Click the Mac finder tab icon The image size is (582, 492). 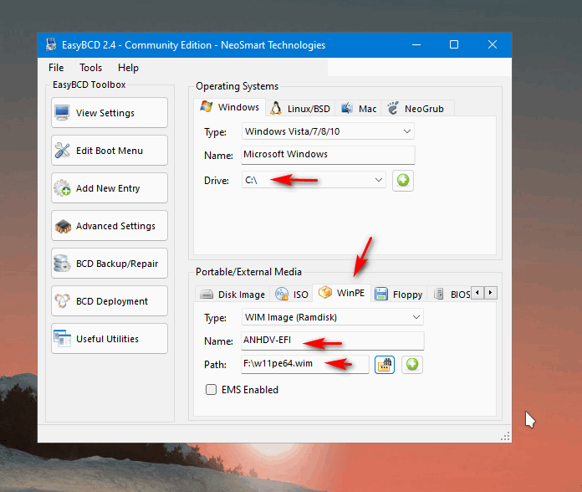(x=347, y=108)
